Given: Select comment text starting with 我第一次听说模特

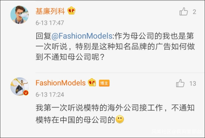Looking at the screenshot, I should 115,108.
